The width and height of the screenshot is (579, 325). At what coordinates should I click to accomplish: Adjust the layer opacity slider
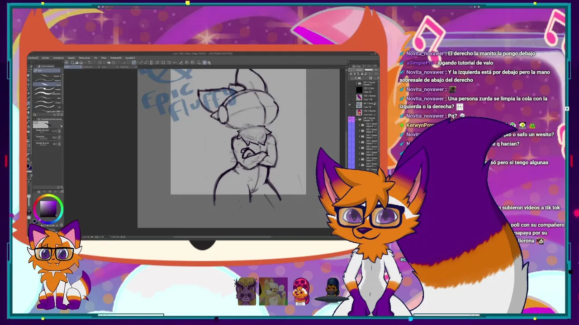coord(369,70)
